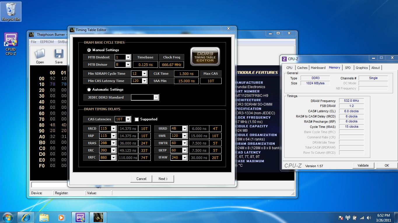Open the tFAW value dropdown

[x=184, y=158]
